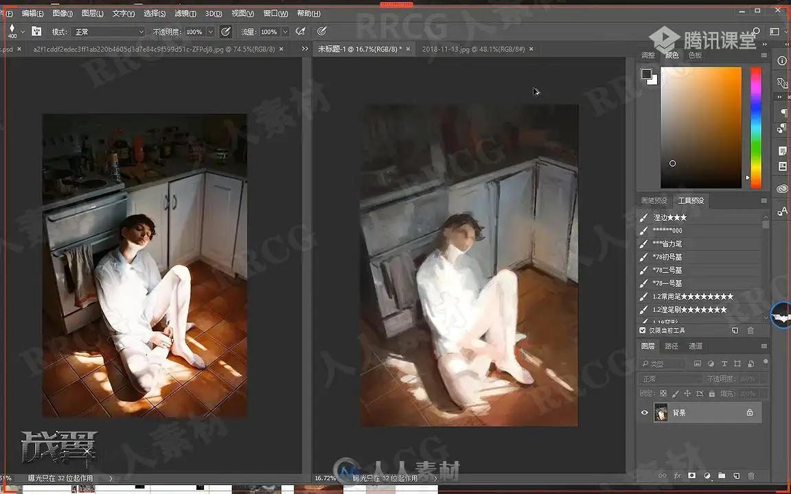791x494 pixels.
Task: Switch to the 未标题-1 document tab
Action: (360, 49)
